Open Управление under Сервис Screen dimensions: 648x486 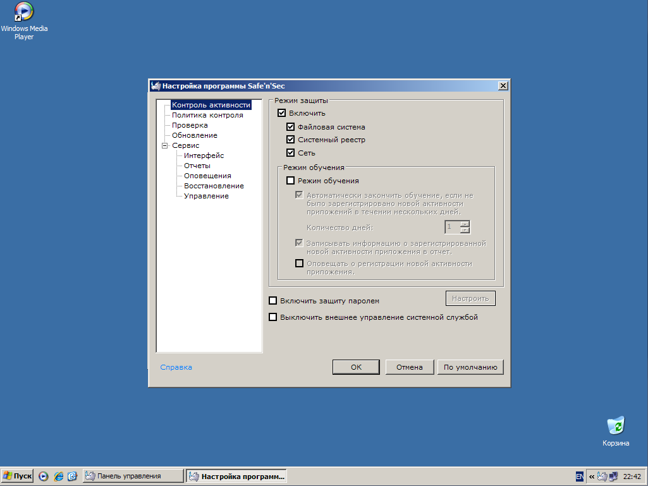tap(206, 196)
